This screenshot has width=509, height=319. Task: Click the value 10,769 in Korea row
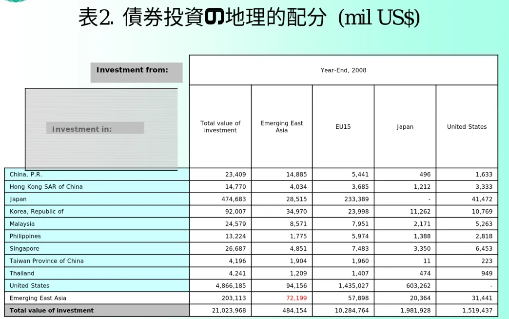click(x=482, y=212)
